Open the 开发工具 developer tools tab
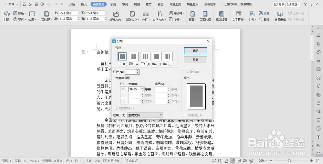 click(175, 4)
